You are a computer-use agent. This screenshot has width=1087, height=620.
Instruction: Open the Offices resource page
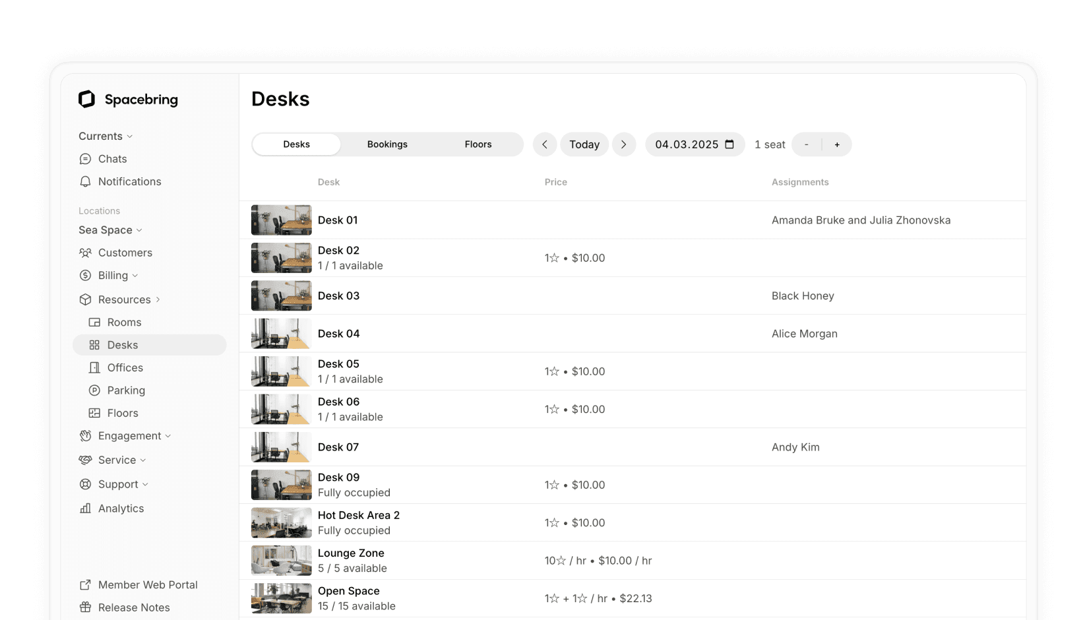click(x=125, y=367)
